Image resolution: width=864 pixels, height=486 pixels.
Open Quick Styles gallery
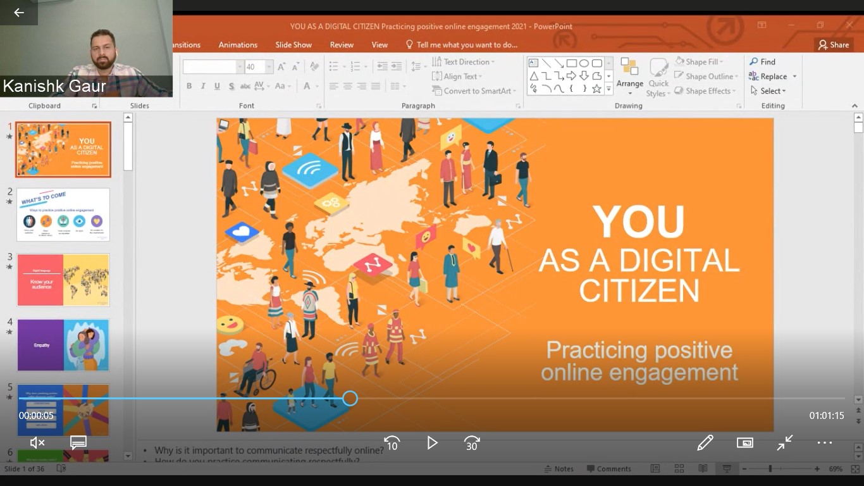click(658, 78)
